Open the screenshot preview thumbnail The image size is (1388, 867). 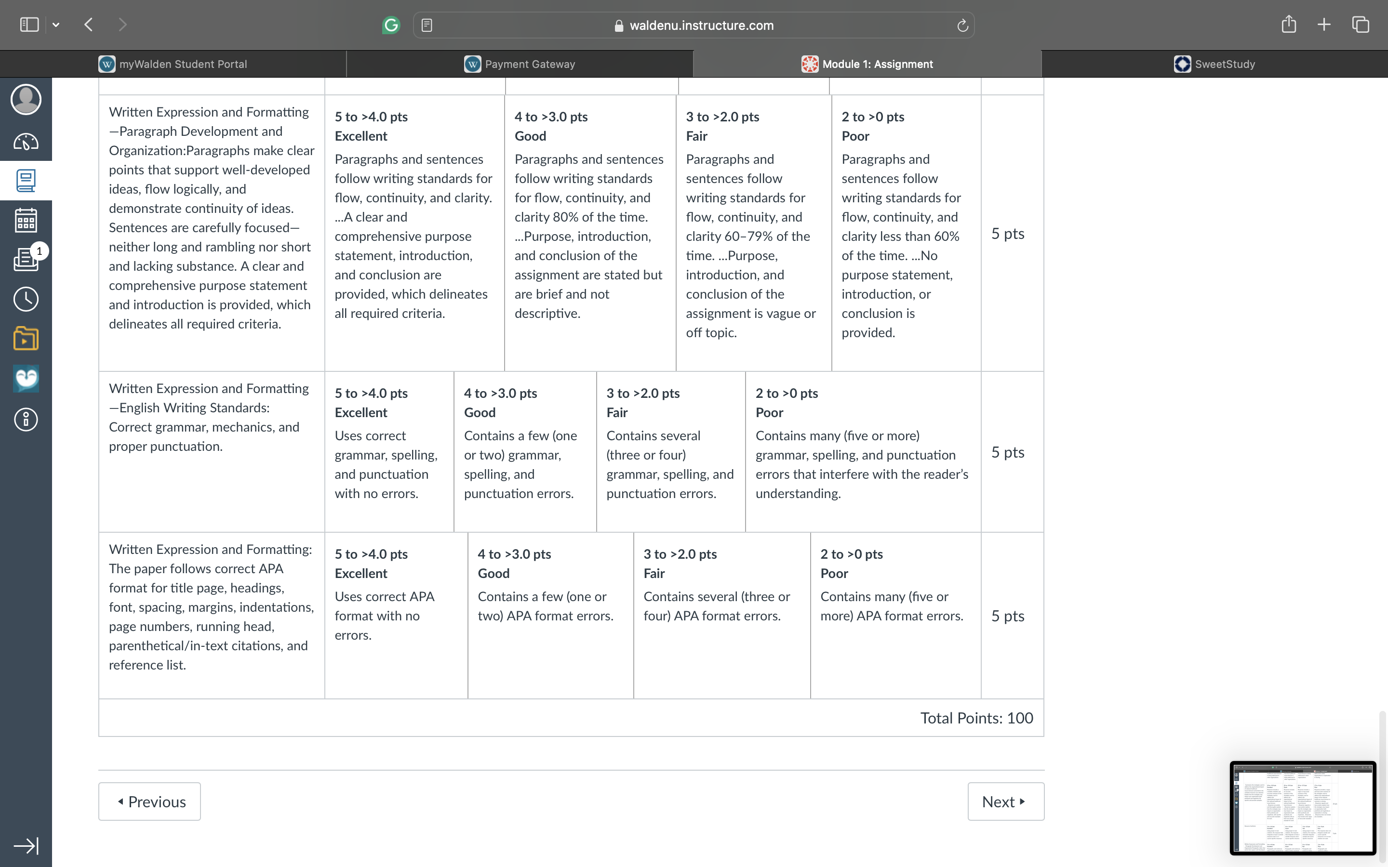point(1303,808)
